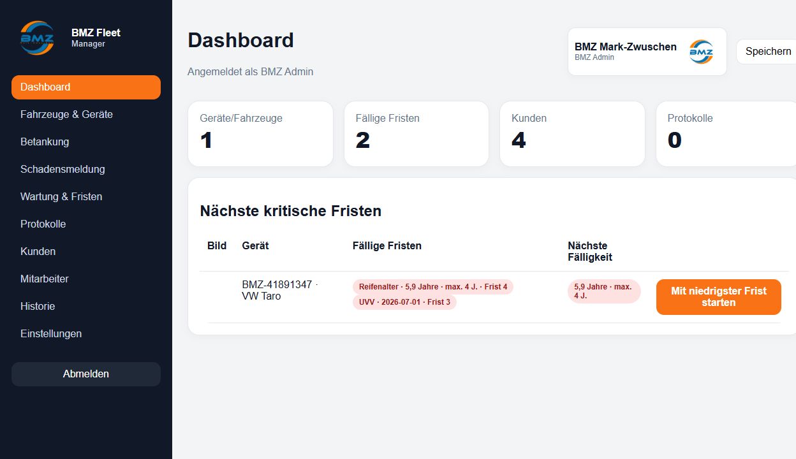This screenshot has width=796, height=459.
Task: Click the Bild column header
Action: click(x=217, y=246)
